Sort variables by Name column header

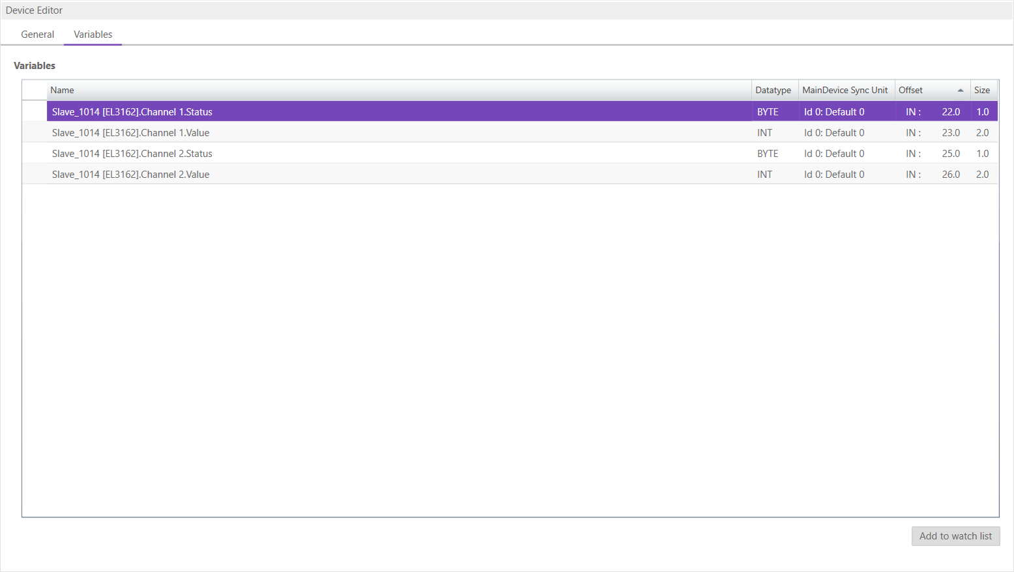click(x=62, y=91)
